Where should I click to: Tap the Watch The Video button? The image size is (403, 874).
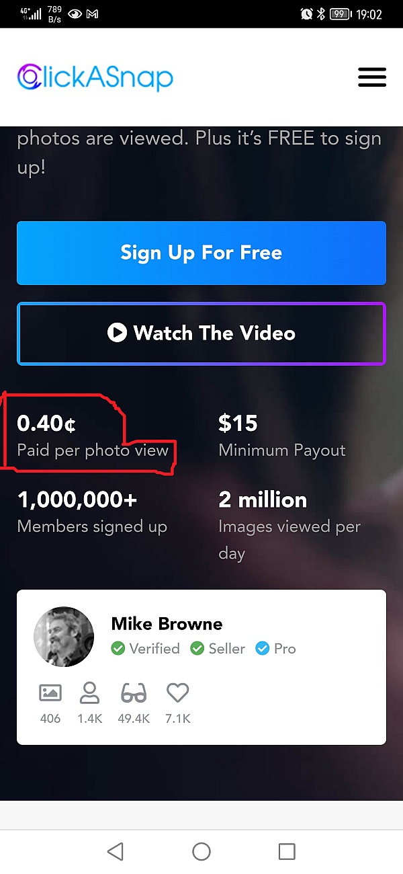[x=201, y=333]
